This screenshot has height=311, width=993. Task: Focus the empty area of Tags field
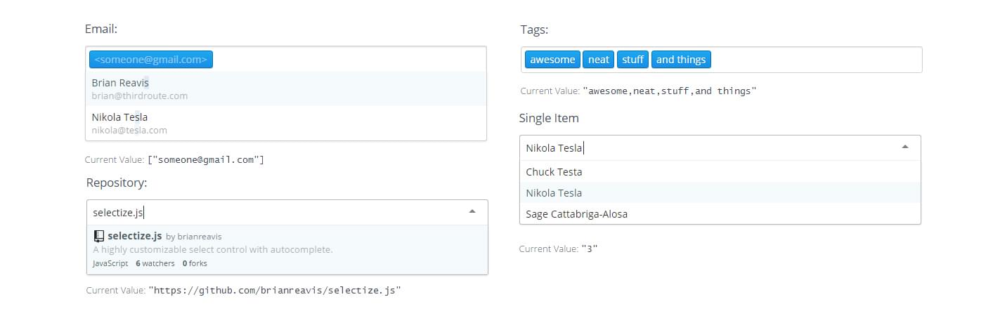815,60
